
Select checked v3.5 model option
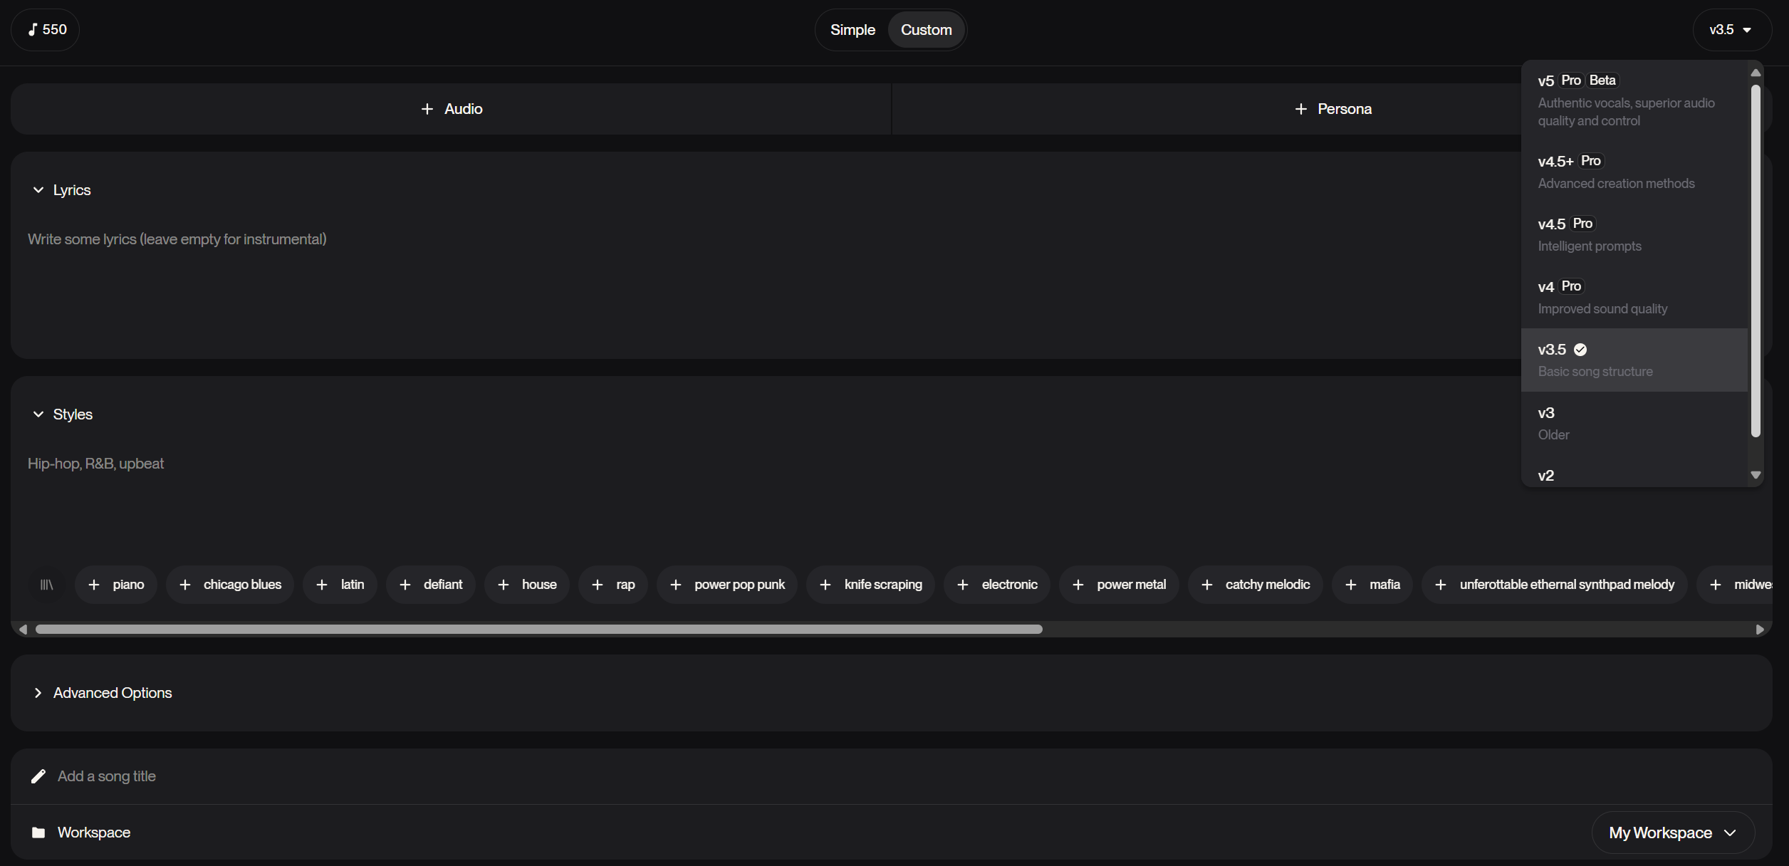[x=1633, y=360]
